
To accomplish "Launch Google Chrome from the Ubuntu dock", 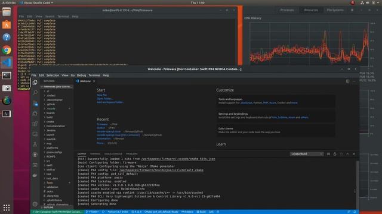I will tap(7, 50).
